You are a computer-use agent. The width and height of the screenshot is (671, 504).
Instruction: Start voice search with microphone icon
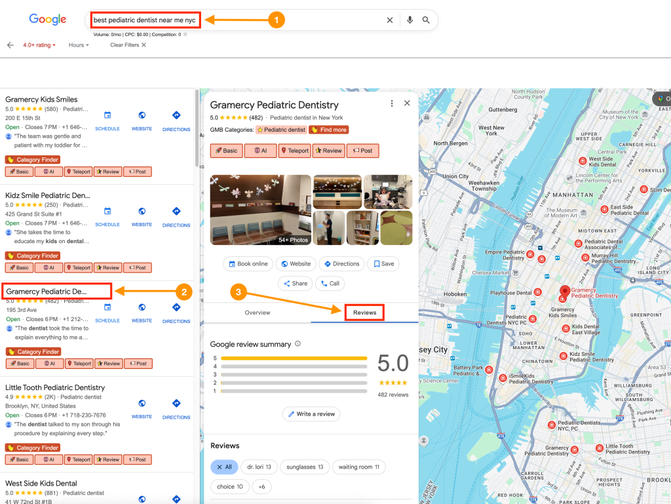[x=410, y=20]
